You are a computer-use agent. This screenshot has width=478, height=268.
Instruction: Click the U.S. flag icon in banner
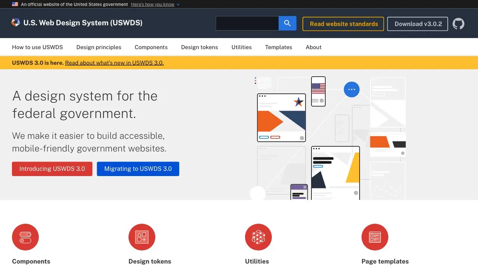pos(15,4)
